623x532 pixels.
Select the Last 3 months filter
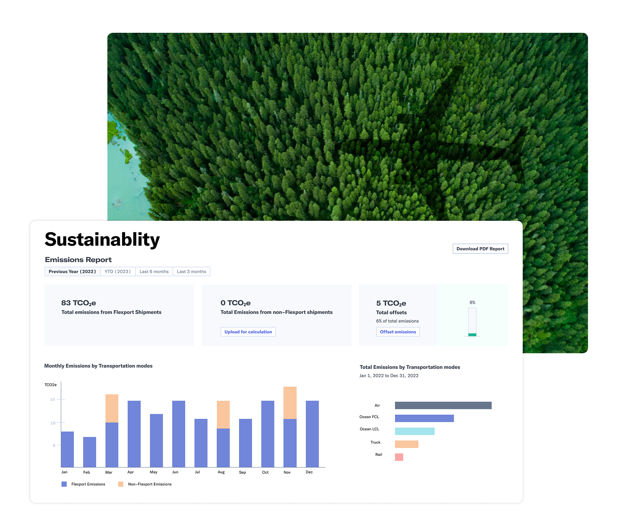coord(191,271)
